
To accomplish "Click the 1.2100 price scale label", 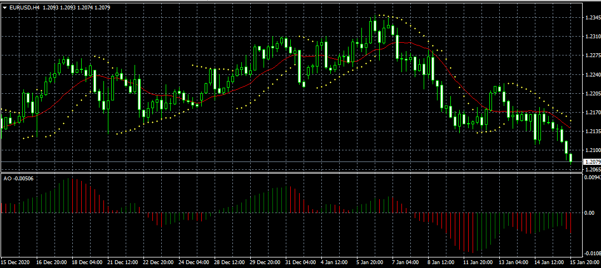I will [x=592, y=150].
